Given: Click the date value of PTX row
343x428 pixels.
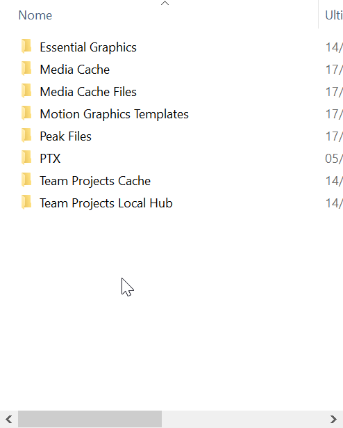Looking at the screenshot, I should 334,159.
